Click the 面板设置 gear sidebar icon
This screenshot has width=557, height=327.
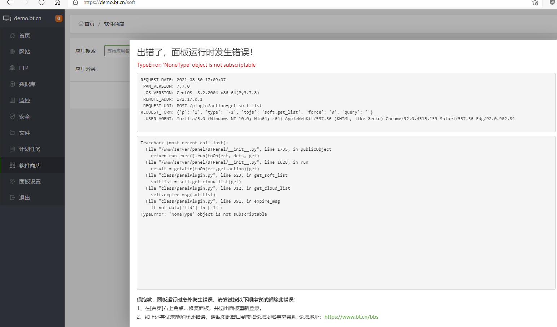coord(12,181)
